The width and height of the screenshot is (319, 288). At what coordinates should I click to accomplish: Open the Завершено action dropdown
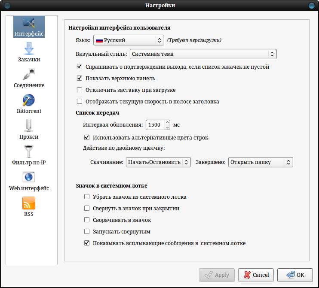click(x=261, y=162)
